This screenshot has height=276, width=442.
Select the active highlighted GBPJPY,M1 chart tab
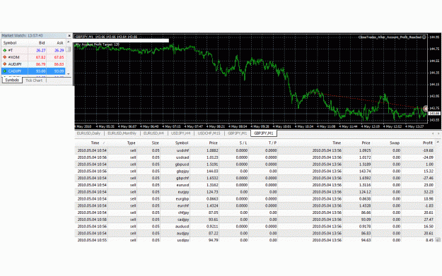(x=264, y=133)
